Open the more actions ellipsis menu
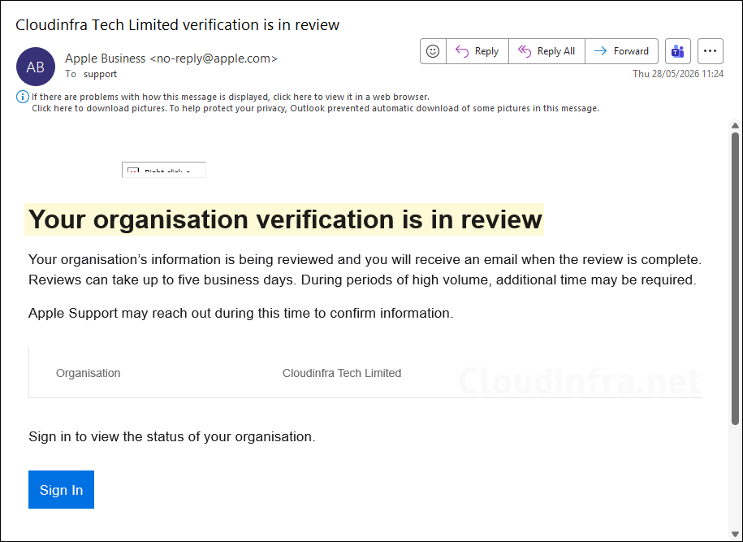 coord(711,51)
